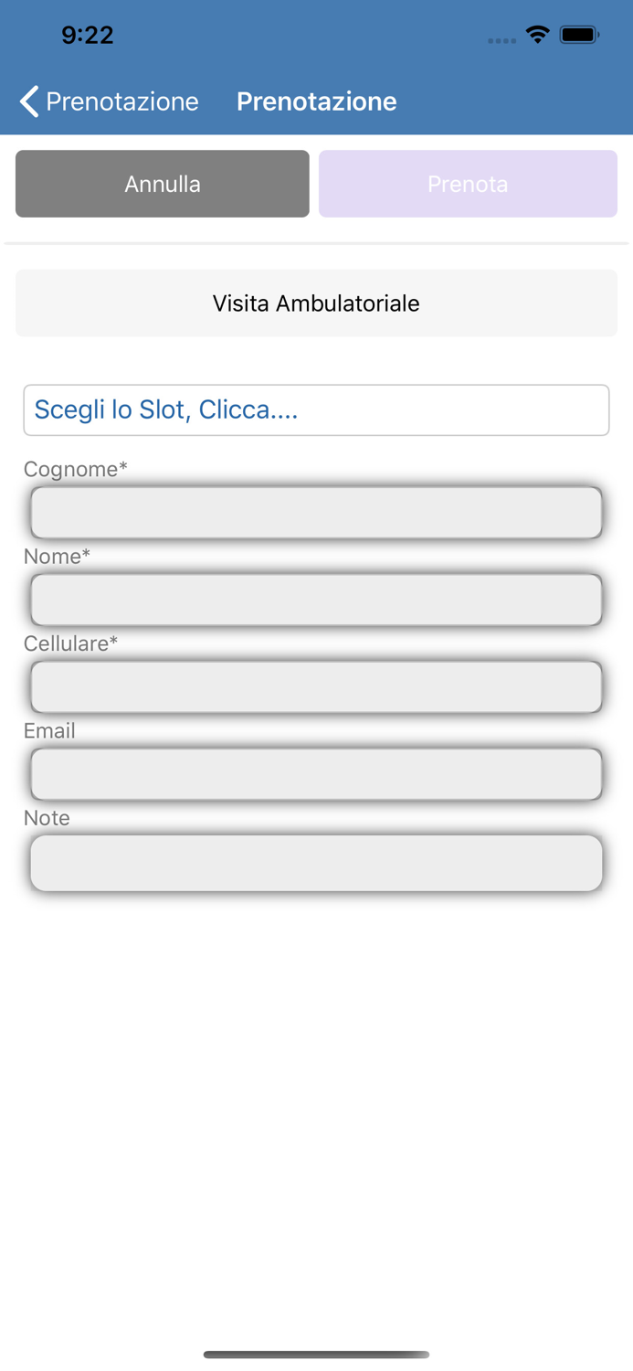Tap the Prenota button

pos(468,183)
